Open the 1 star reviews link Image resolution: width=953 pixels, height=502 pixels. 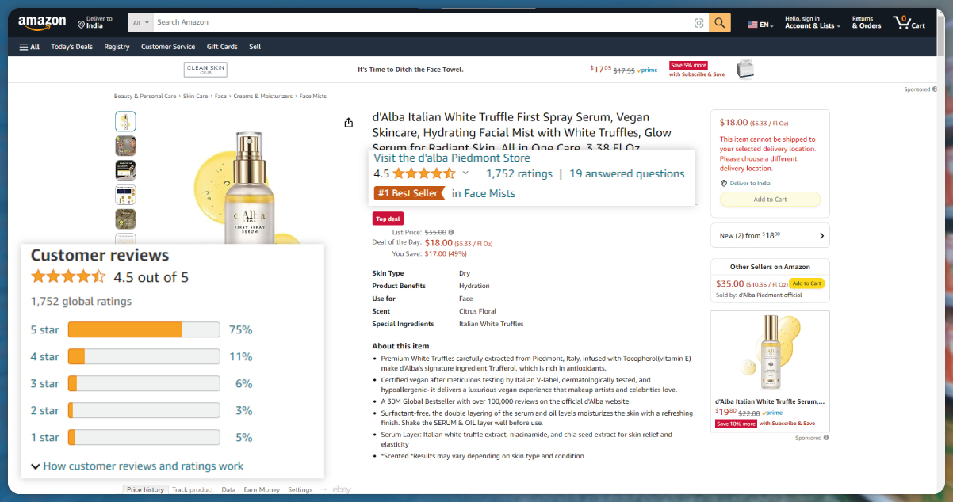pos(45,437)
